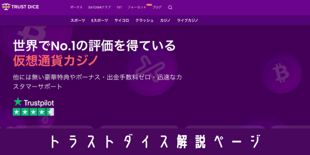
Task: Click the Trust Dice scales logo icon
Action: coord(6,7)
